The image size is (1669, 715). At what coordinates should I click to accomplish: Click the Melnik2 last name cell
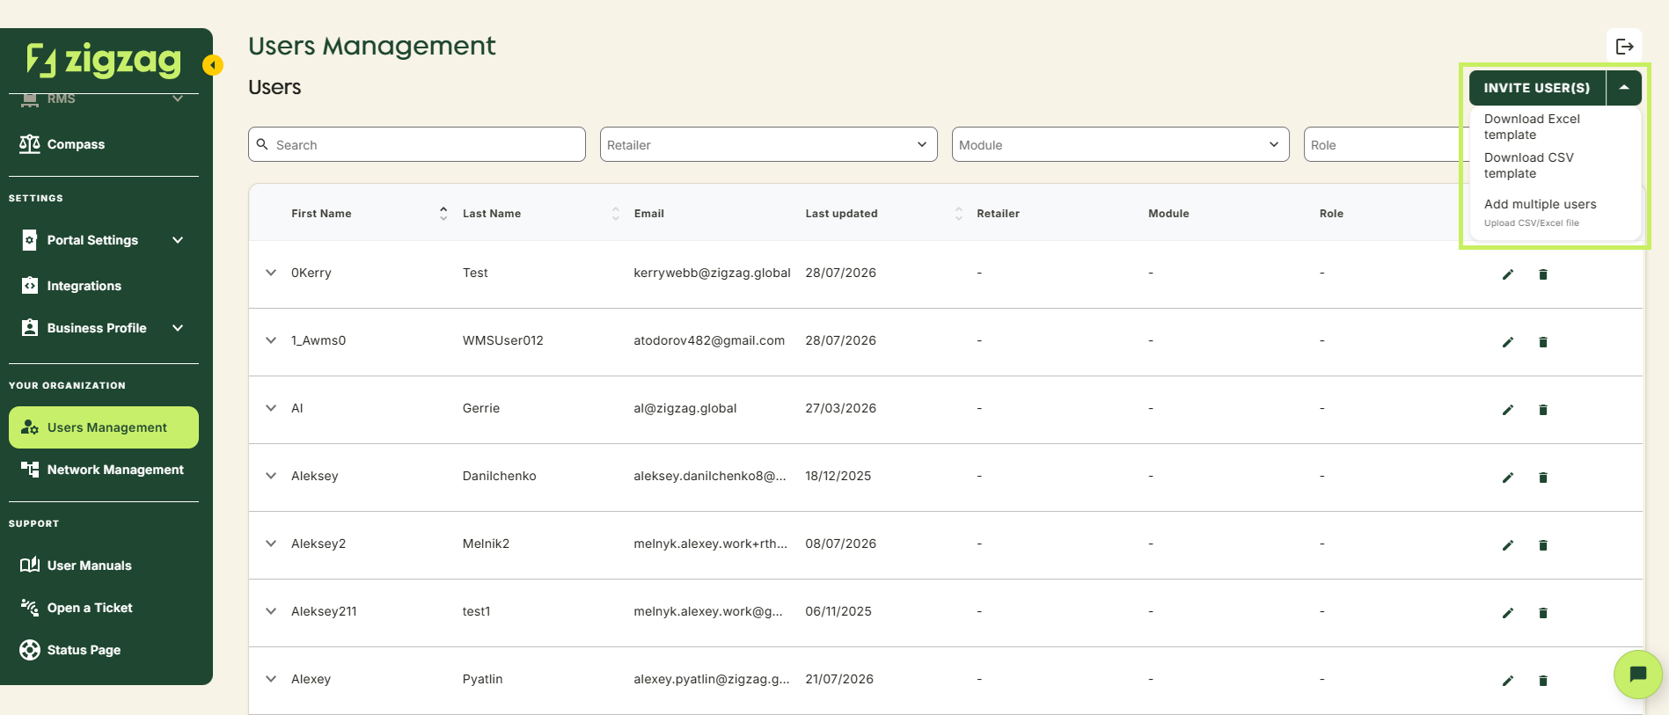486,544
